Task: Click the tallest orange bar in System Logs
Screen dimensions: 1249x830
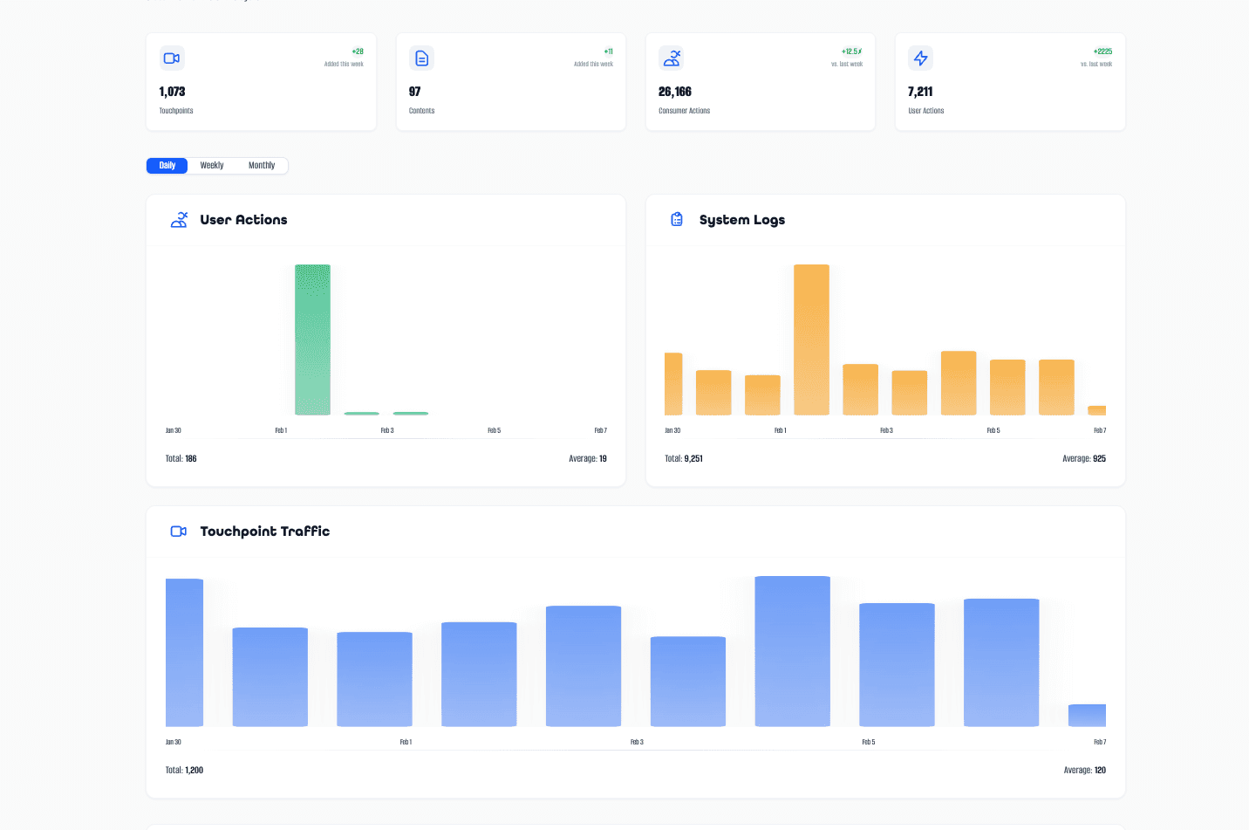Action: pos(811,340)
